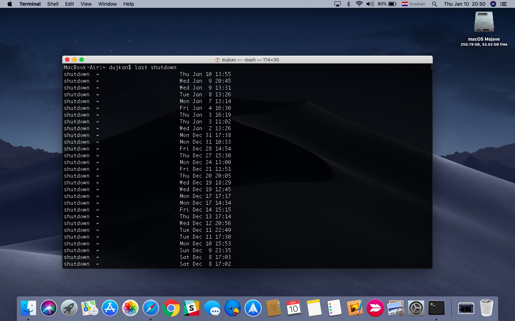The image size is (515, 321).
Task: Click the Mon Dec 24 13:00 entry
Action: [205, 162]
